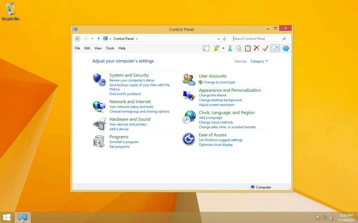This screenshot has height=223, width=358.
Task: Open the View by Category dropdown
Action: 259,61
